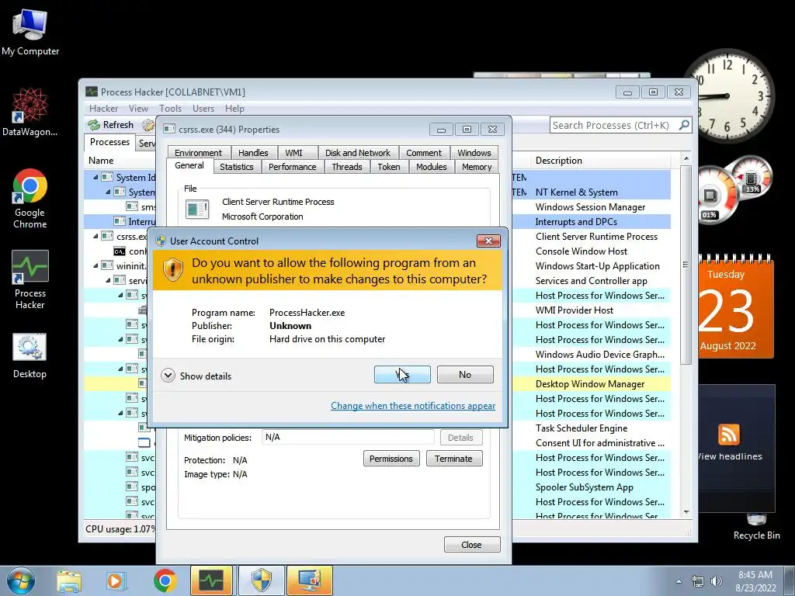Open the Handles tab
Viewport: 795px width, 596px height.
(x=253, y=153)
